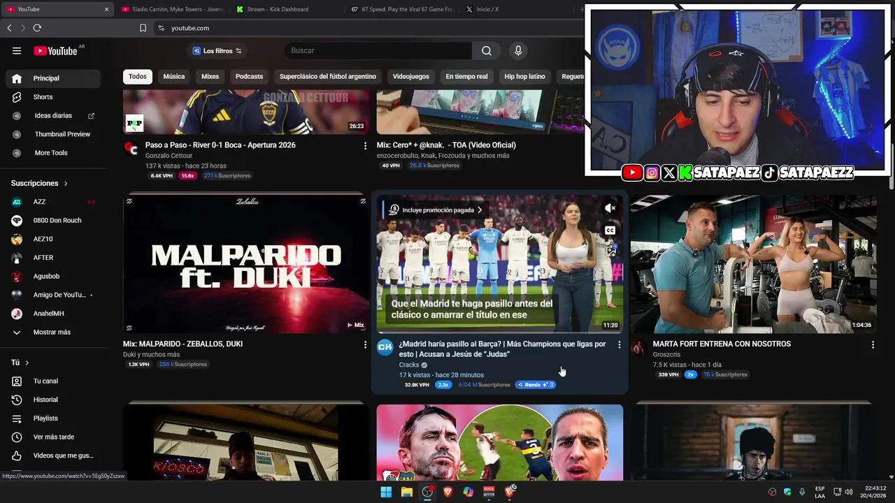Select Videojuegos filter chip
The height and width of the screenshot is (503, 895).
[x=411, y=76]
